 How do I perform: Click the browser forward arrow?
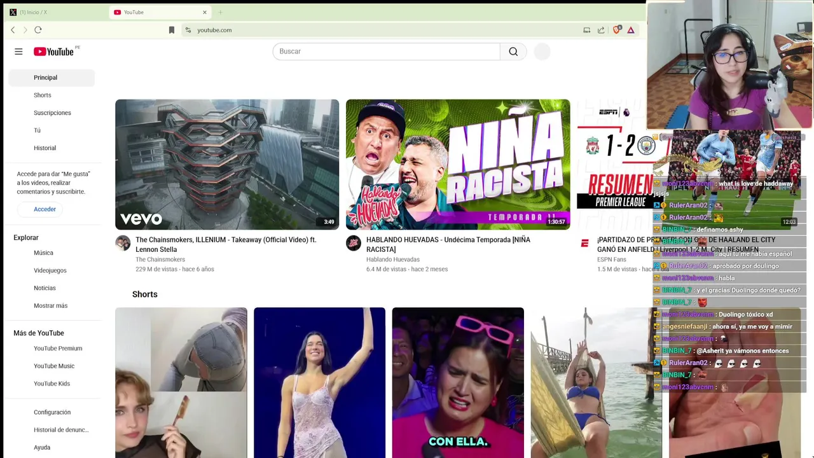25,30
